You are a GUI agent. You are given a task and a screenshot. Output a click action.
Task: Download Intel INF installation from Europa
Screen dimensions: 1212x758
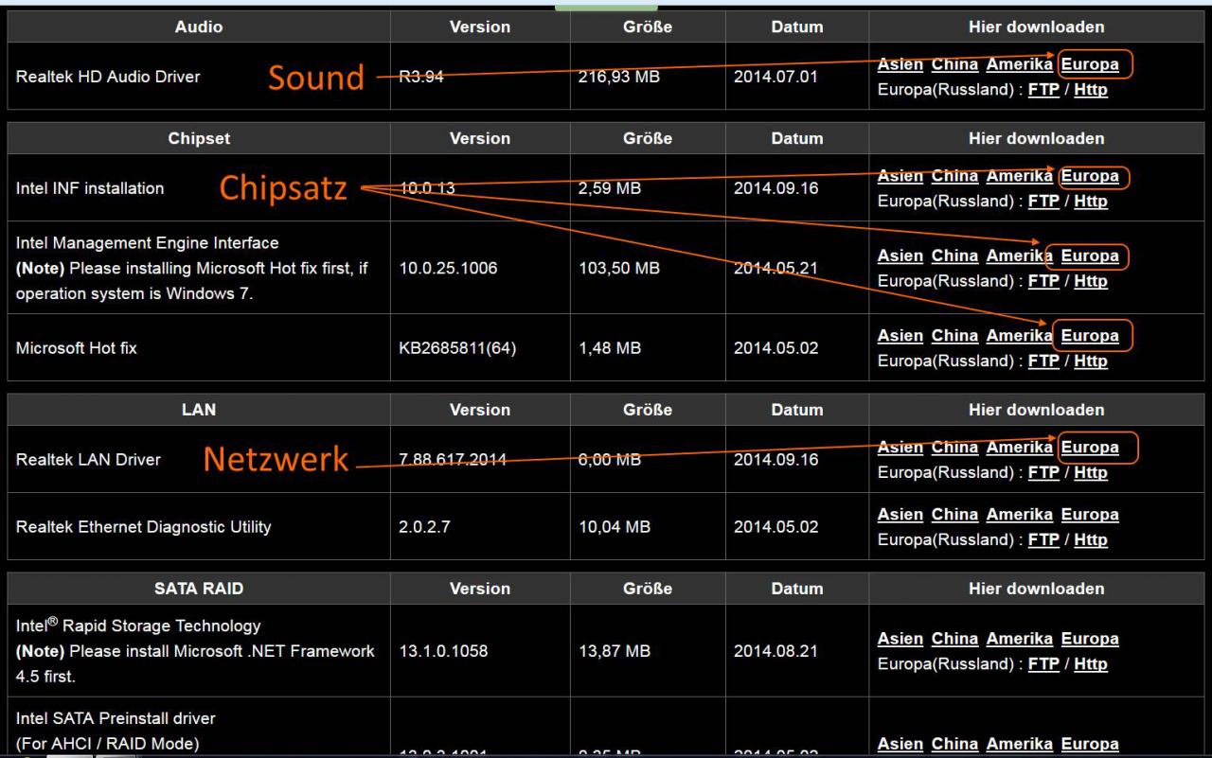(1090, 176)
